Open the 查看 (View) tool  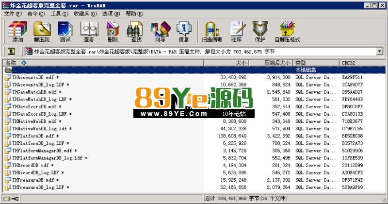(x=89, y=31)
